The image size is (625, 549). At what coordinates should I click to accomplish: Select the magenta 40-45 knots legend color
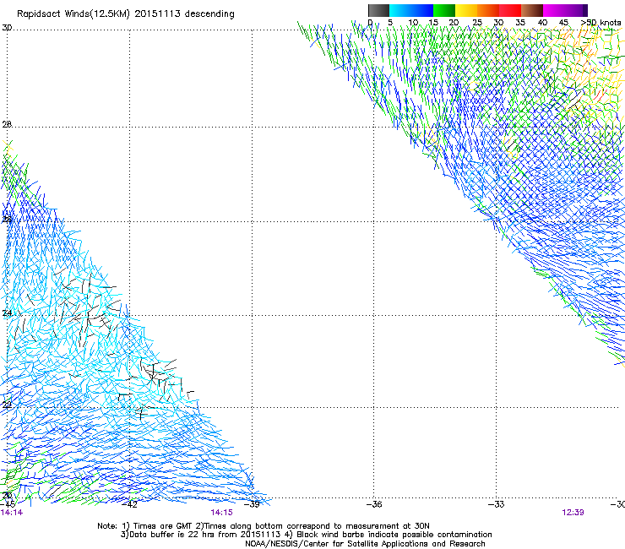554,10
